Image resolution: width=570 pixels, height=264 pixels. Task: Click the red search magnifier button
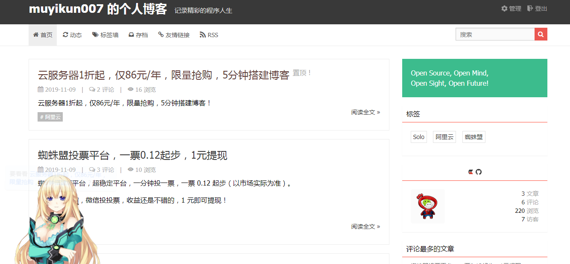point(541,35)
